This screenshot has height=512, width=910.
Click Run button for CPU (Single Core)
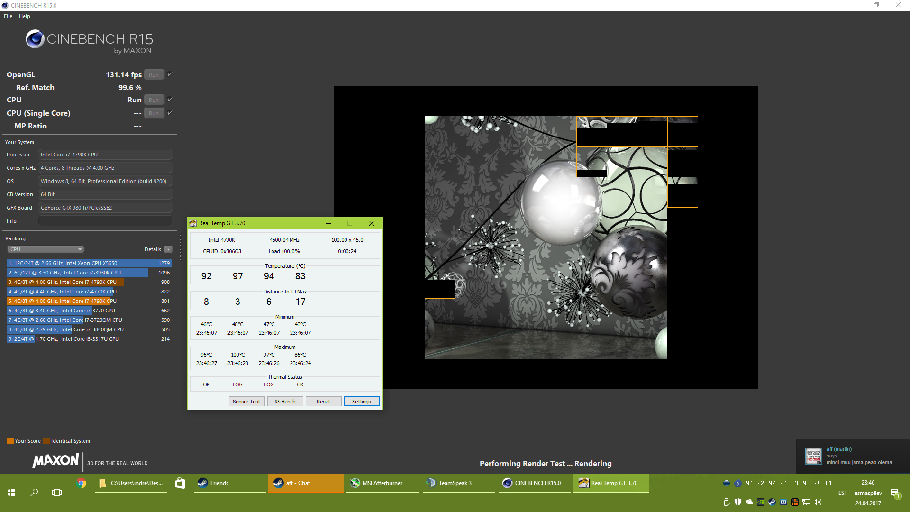click(154, 113)
